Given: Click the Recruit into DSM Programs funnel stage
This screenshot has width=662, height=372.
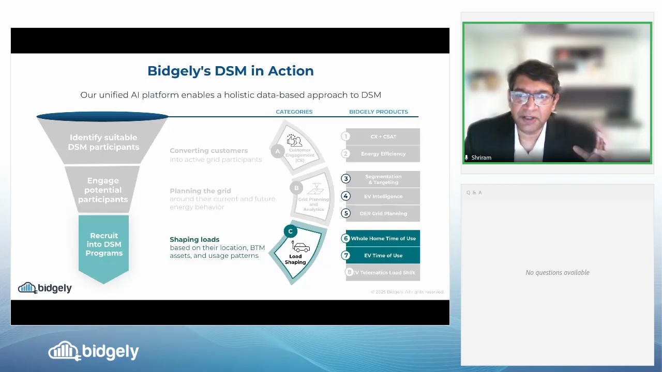Looking at the screenshot, I should [x=104, y=245].
